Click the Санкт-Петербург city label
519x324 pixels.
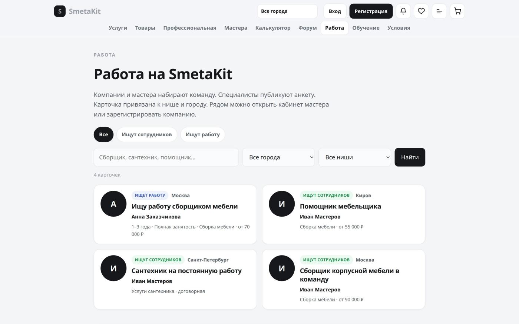click(208, 260)
